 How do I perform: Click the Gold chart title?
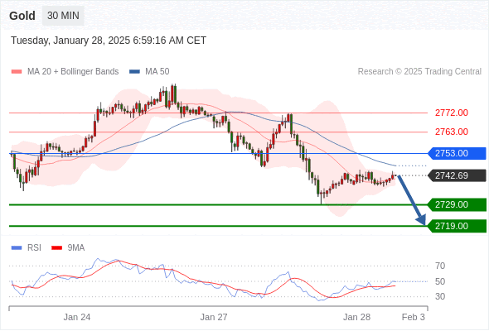click(x=22, y=16)
